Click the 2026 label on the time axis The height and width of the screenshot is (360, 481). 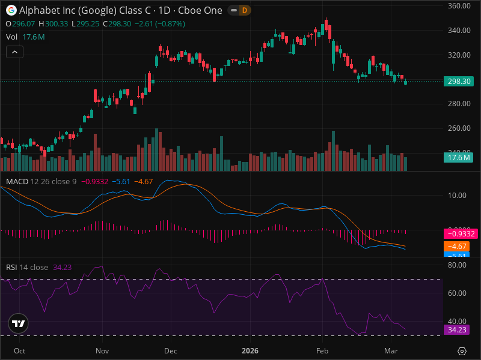coord(250,351)
